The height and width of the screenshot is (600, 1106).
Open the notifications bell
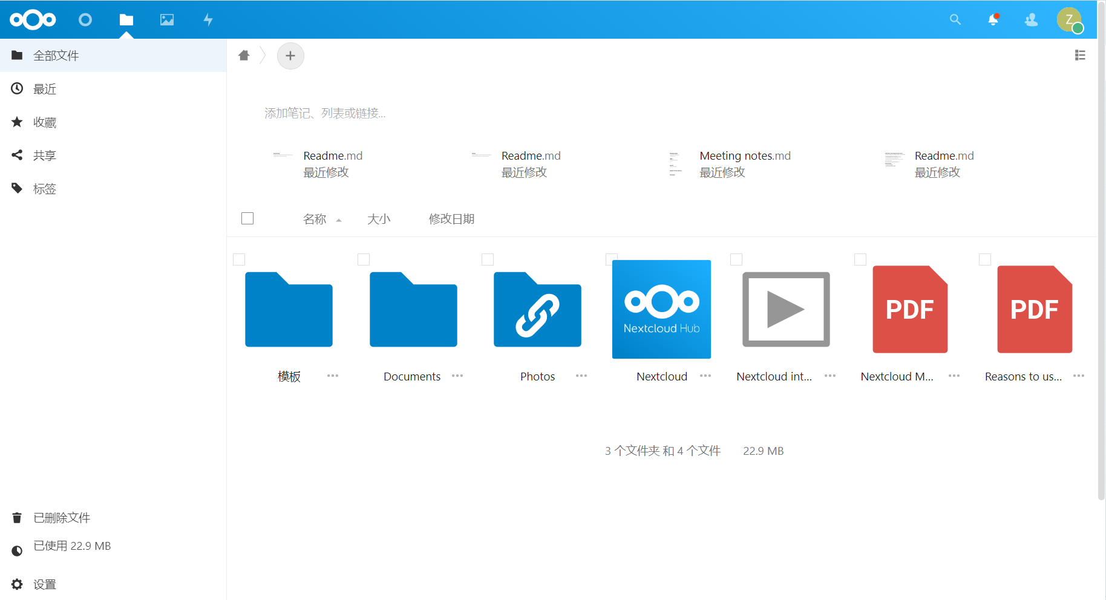tap(993, 19)
